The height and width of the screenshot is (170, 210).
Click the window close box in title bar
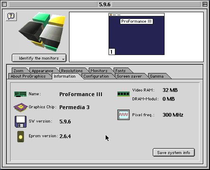4,4
